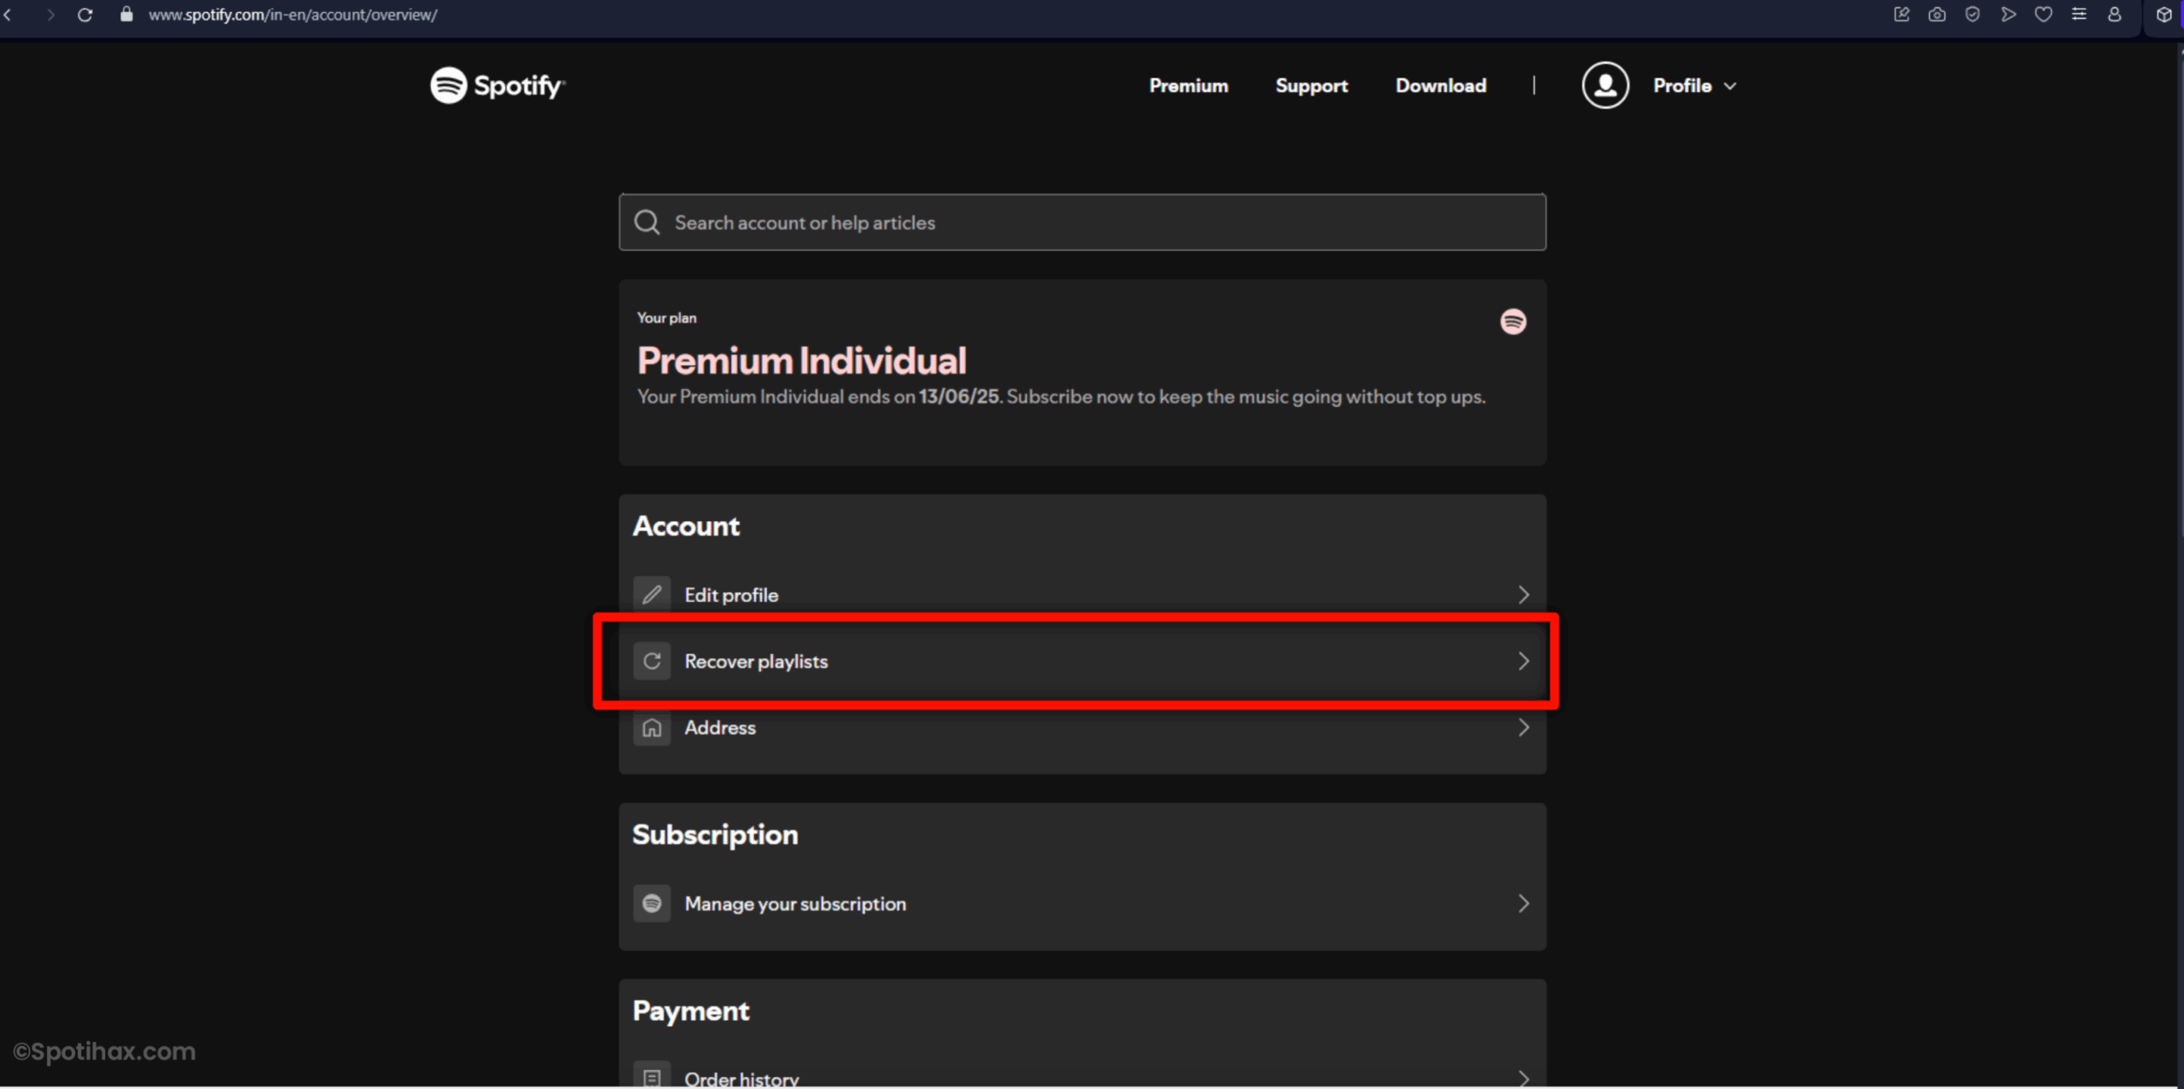
Task: Click the browser forward arrow
Action: coord(50,14)
